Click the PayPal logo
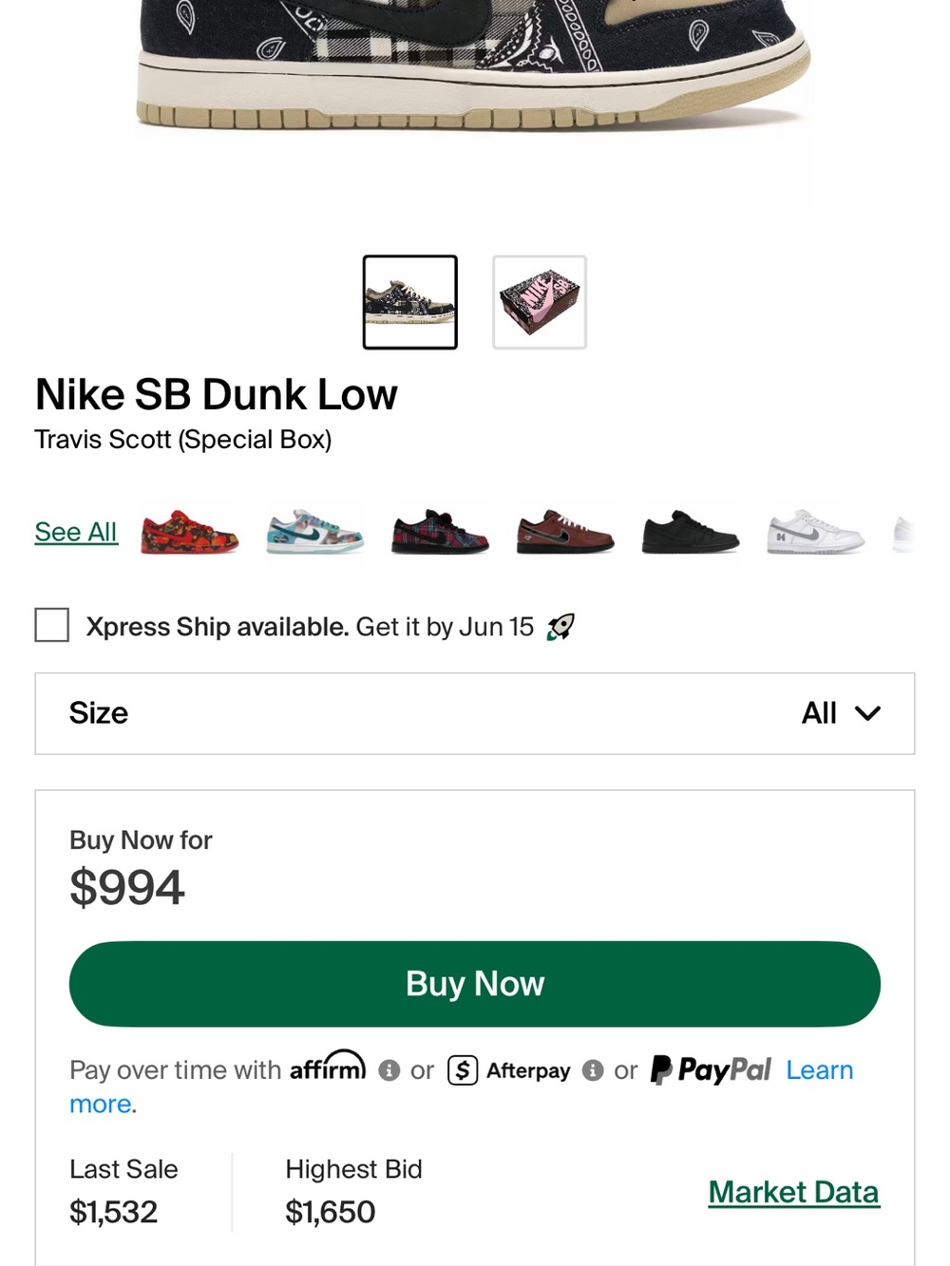 711,1070
